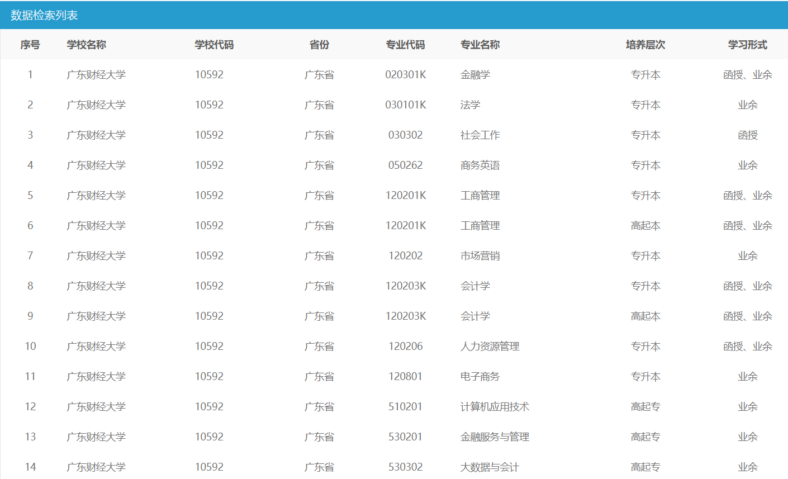Select the 金融学 major name cell
788x479 pixels.
pyautogui.click(x=475, y=75)
